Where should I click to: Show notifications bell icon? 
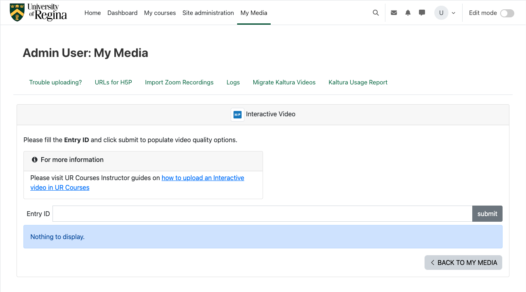pyautogui.click(x=408, y=13)
